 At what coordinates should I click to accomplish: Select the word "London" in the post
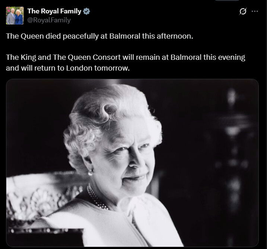pos(79,68)
